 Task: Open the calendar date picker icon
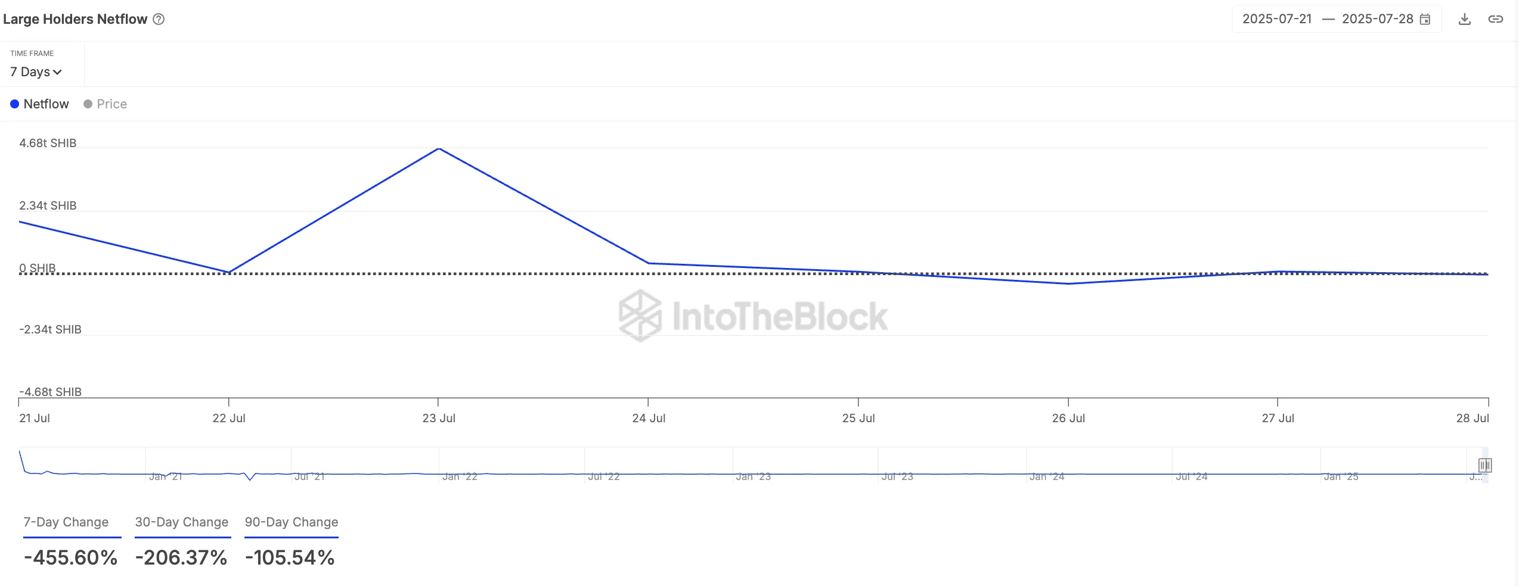[1425, 19]
